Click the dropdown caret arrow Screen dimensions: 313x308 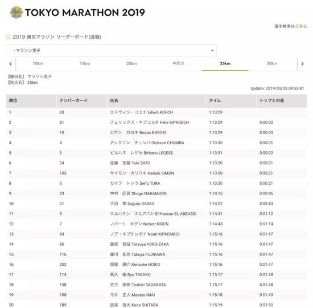point(212,50)
